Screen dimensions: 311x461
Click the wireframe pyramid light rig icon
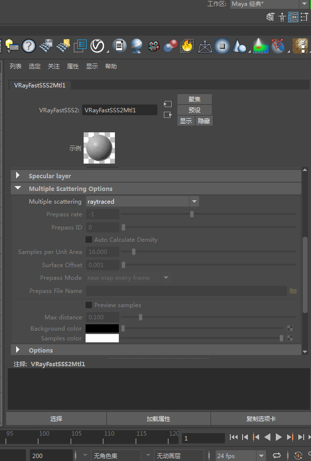205,46
